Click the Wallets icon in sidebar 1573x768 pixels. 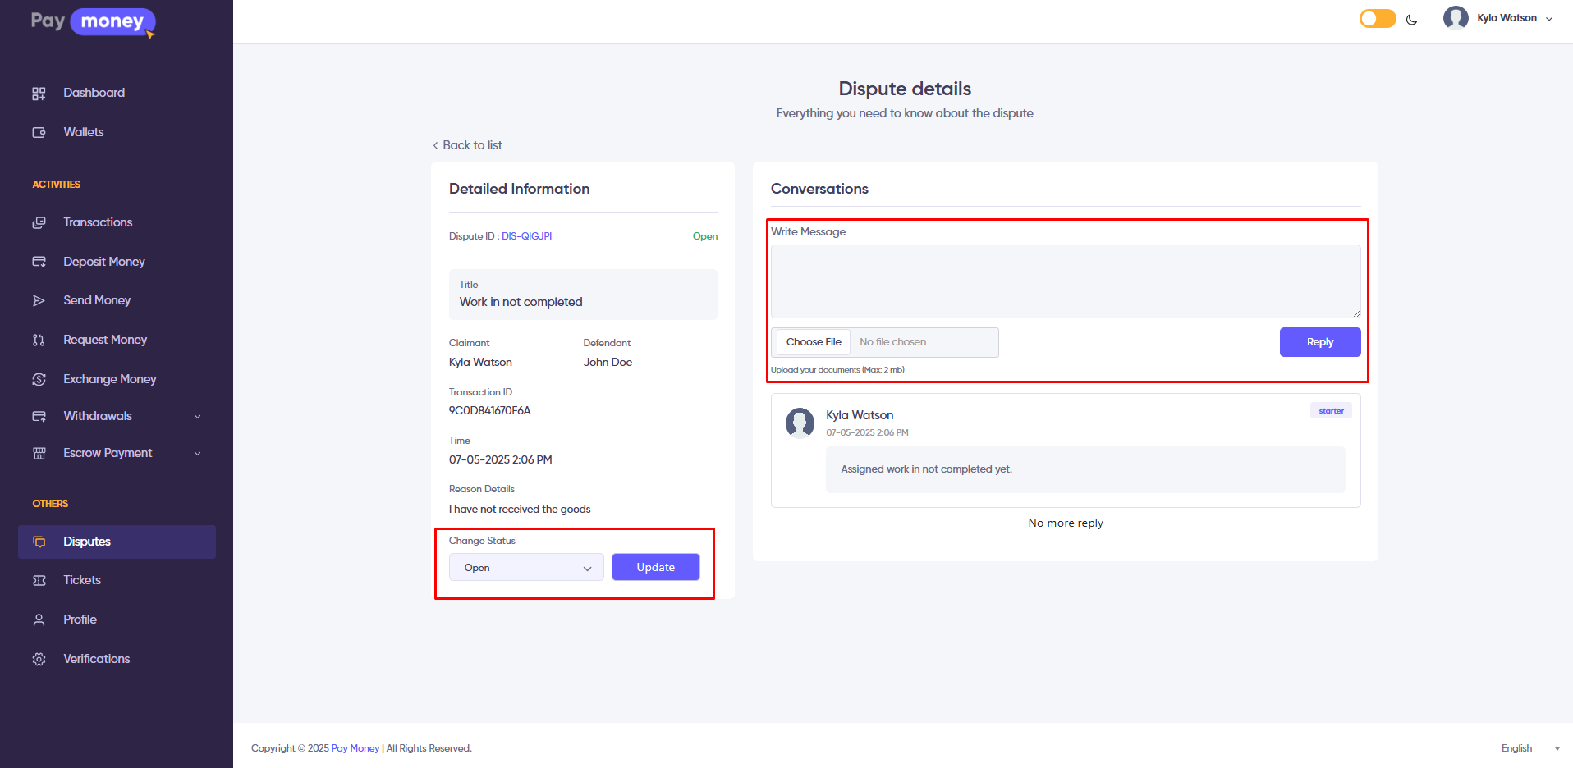pos(39,133)
